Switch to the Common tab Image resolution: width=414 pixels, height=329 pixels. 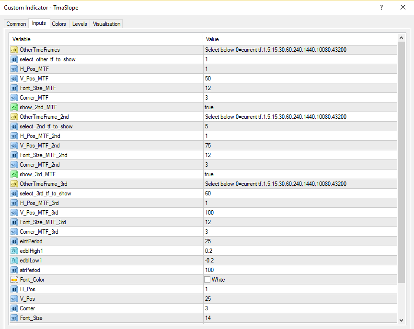16,24
